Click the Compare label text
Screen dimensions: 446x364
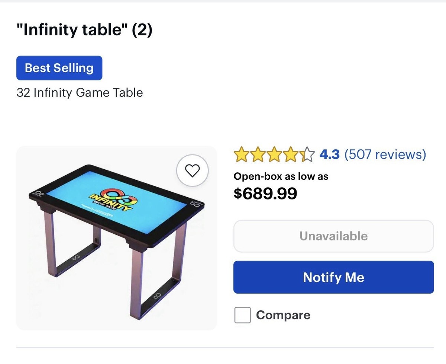pyautogui.click(x=283, y=315)
